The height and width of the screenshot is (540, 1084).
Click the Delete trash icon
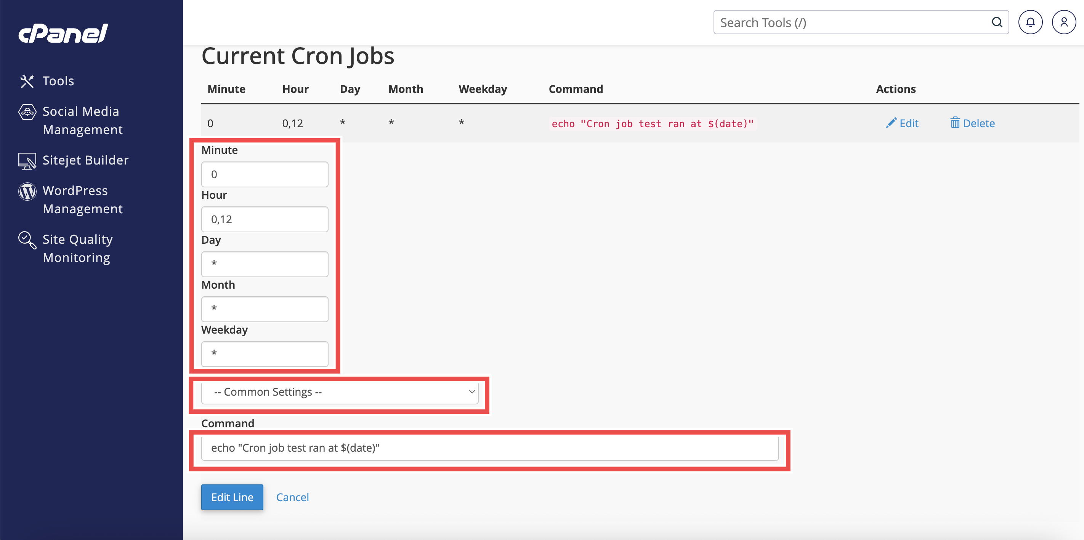[x=955, y=123]
